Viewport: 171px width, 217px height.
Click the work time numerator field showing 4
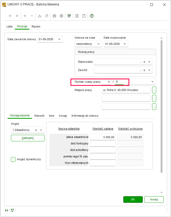click(x=106, y=82)
